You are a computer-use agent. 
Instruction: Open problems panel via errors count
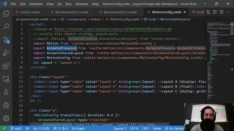pos(61,128)
